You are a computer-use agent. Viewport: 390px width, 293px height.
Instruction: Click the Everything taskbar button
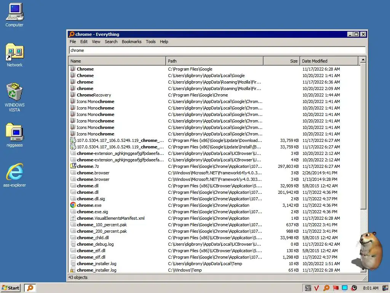pyautogui.click(x=30, y=288)
